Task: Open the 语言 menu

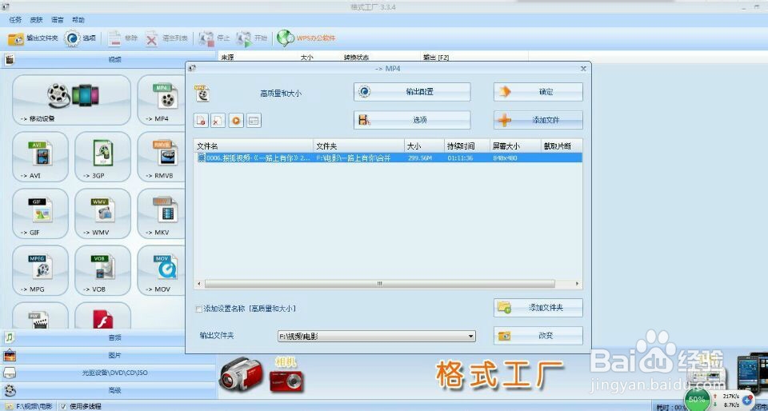Action: (58, 20)
